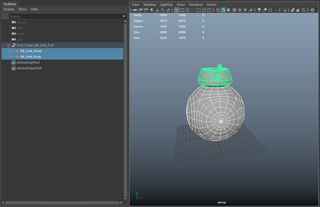320x207 pixels.
Task: Click the "persp" camera label in viewport
Action: [222, 202]
